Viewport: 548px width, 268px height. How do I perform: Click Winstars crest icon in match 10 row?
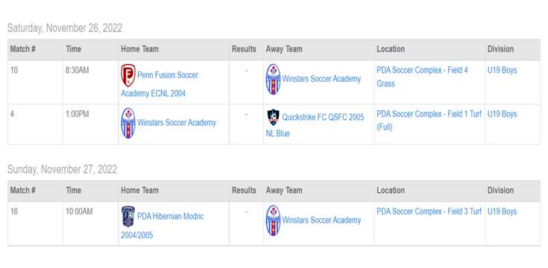point(273,79)
